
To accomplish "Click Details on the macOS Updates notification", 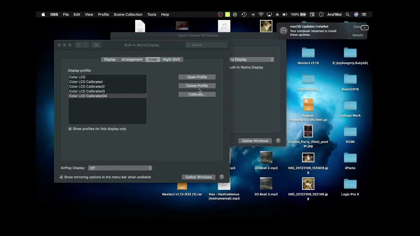I will point(358,35).
